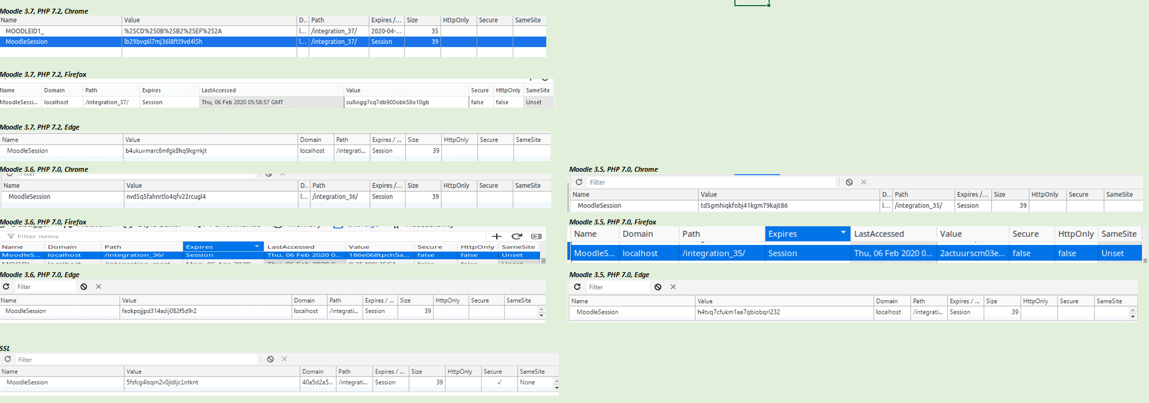Click value '5fsfcg4lsqm2v0jldljc1ntknt' in SSL table
The width and height of the screenshot is (1149, 403).
click(x=162, y=383)
